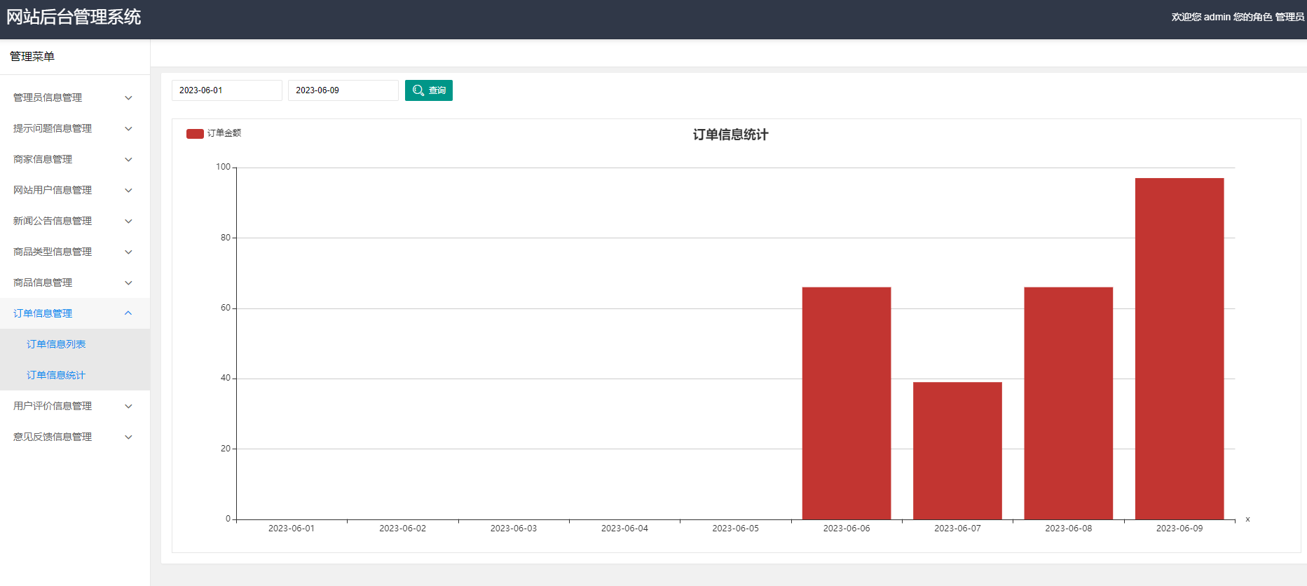Click the 2023-06-08 bar in chart

click(1069, 403)
